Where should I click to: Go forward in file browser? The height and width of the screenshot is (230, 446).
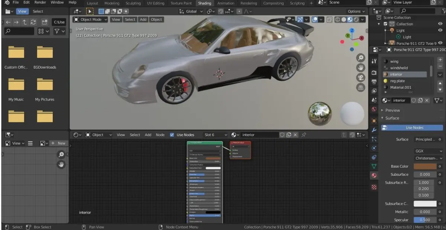point(16,22)
